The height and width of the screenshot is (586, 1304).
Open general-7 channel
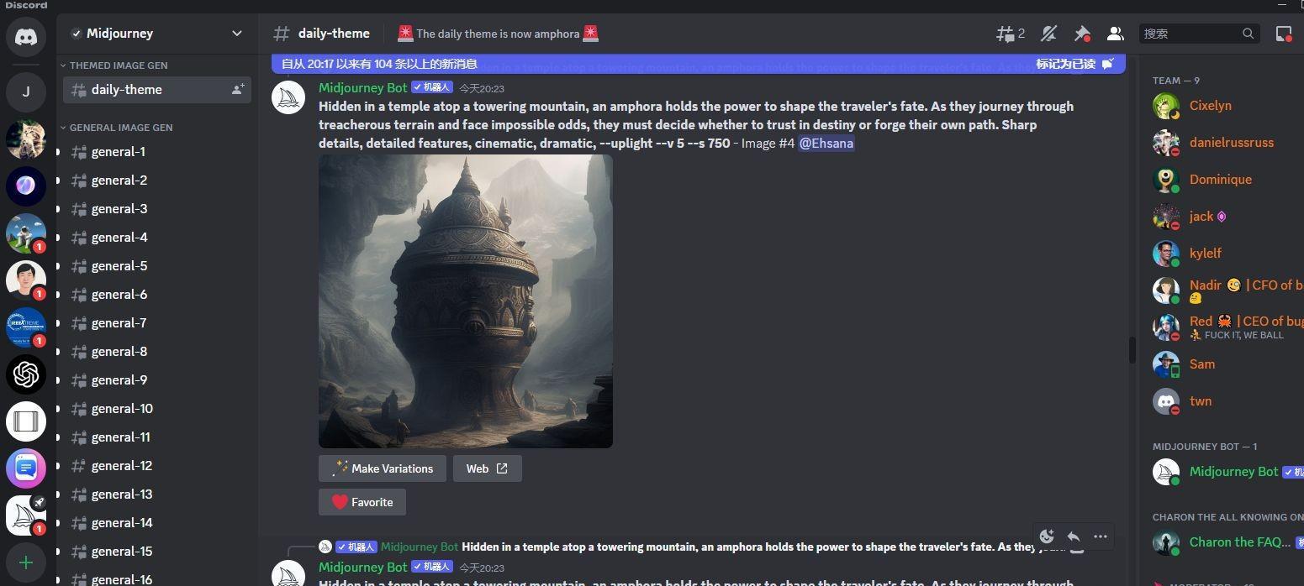pyautogui.click(x=157, y=323)
